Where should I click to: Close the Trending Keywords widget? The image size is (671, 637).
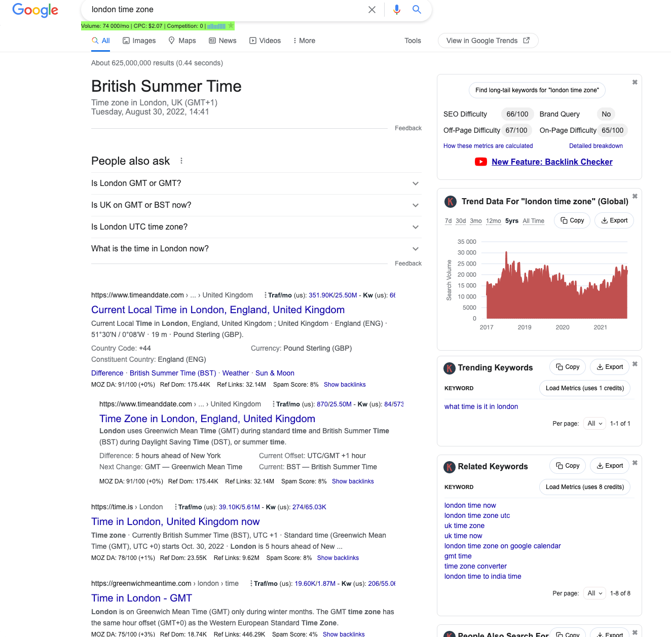635,364
